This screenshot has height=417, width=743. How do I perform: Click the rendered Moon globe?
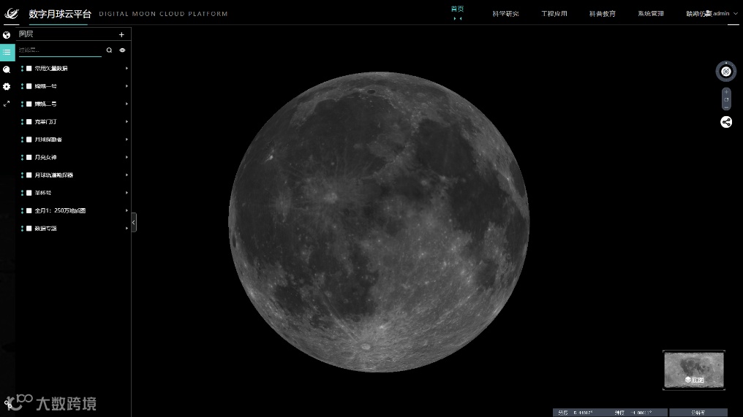[379, 222]
